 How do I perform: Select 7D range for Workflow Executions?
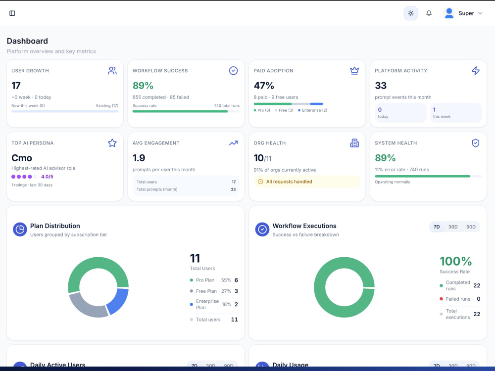click(x=437, y=227)
